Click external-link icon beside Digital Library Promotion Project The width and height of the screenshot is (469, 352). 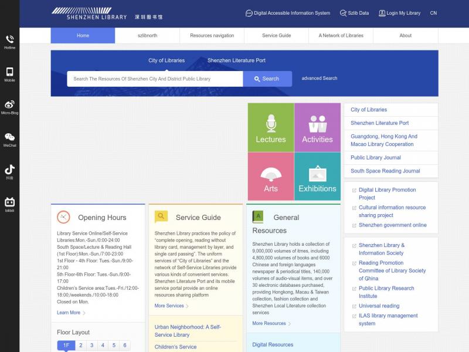click(354, 190)
